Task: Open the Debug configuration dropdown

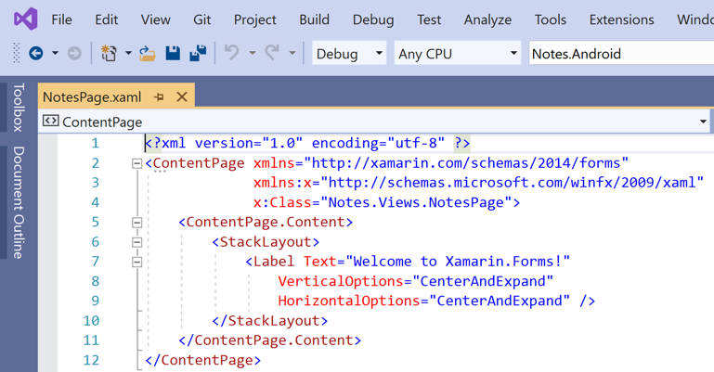Action: tap(349, 54)
